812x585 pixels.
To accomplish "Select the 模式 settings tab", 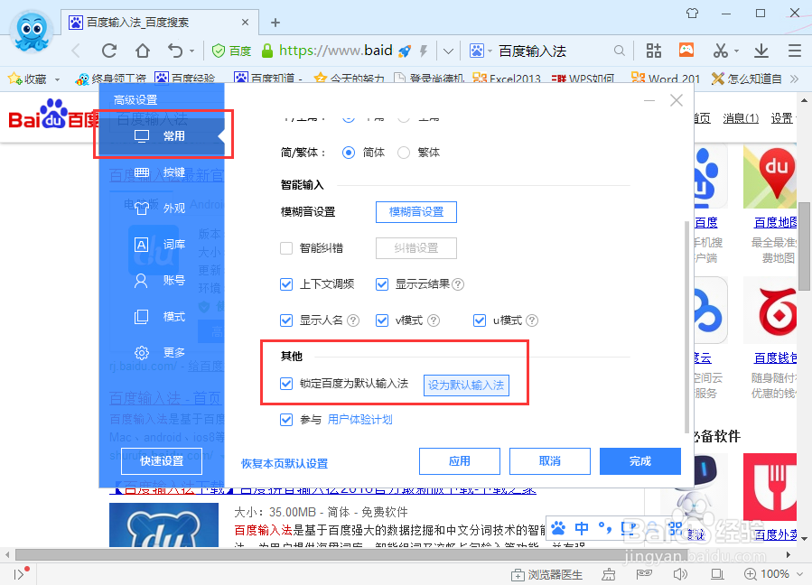I will 162,316.
